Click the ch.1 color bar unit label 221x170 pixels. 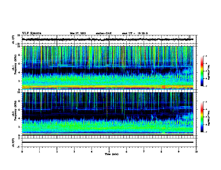coord(209,72)
